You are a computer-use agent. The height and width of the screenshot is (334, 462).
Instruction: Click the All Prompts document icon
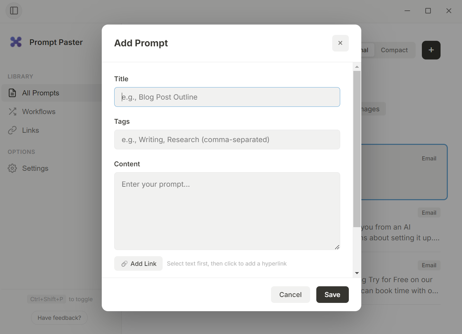coord(12,93)
